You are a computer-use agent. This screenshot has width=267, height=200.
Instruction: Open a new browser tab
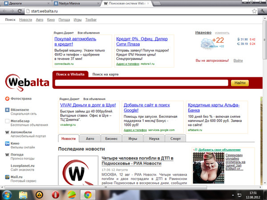157,3
